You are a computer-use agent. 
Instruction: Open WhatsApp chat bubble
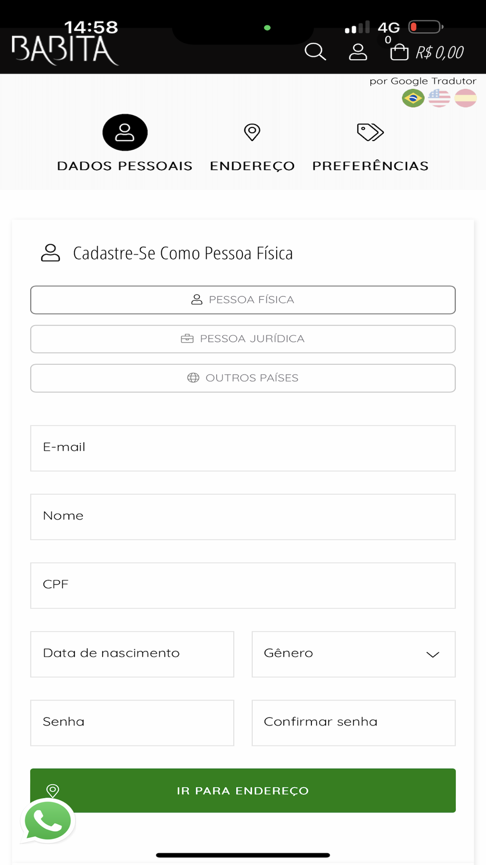[x=48, y=821]
